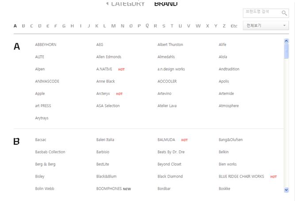This screenshot has width=295, height=201.
Task: Click the scrollbar down arrow
Action: pos(286,190)
